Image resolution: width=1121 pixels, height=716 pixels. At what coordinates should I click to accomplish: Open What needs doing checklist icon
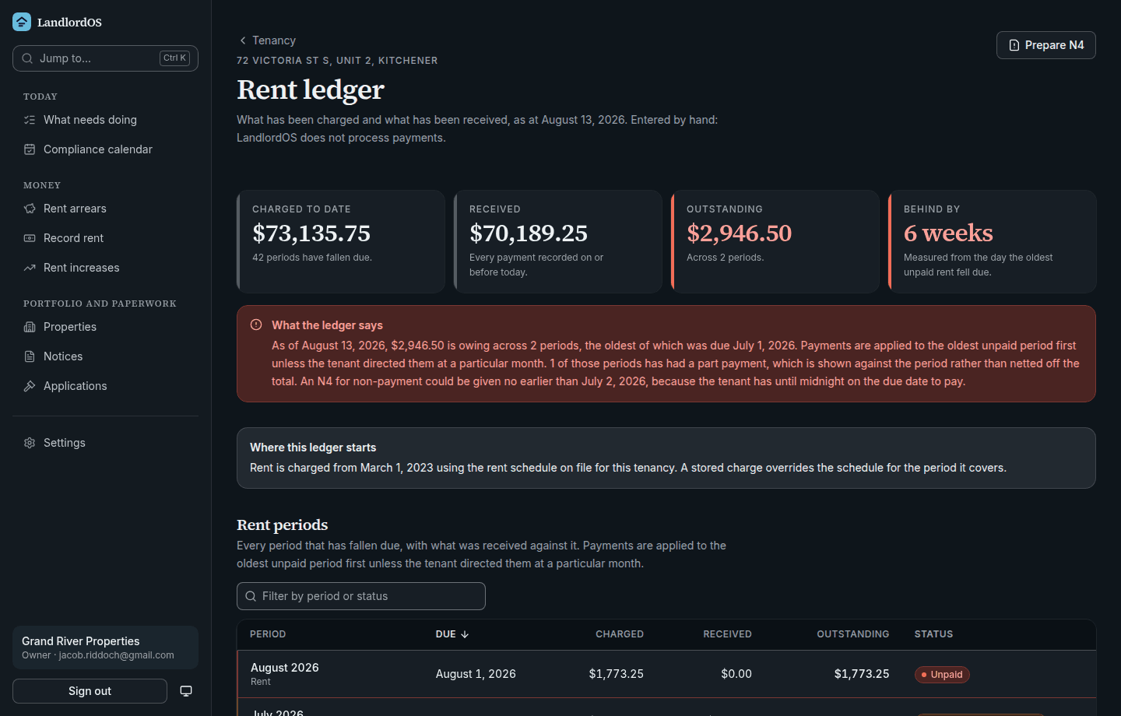click(x=30, y=120)
